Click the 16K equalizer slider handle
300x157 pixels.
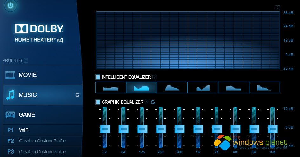[x=273, y=129]
